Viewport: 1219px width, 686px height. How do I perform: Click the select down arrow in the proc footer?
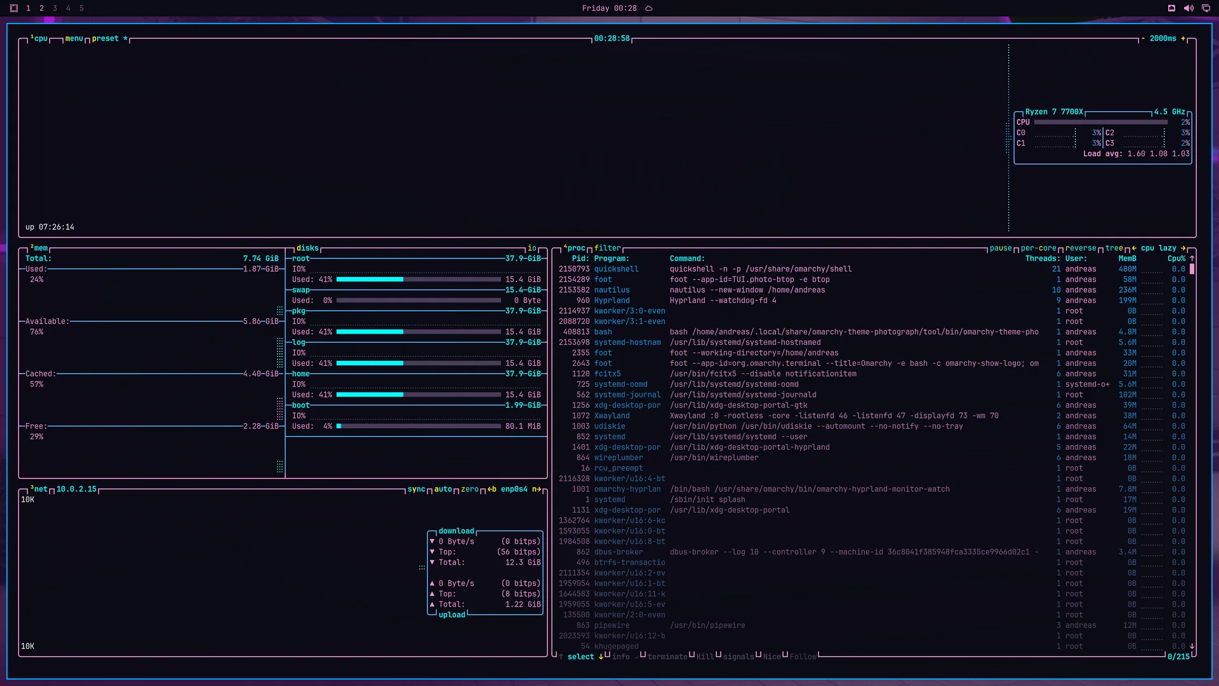[601, 657]
